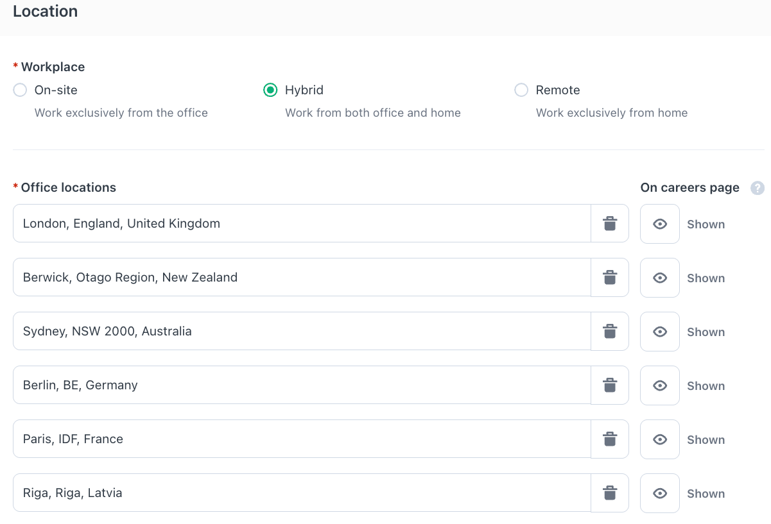
Task: Choose the Remote workplace option
Action: [521, 90]
